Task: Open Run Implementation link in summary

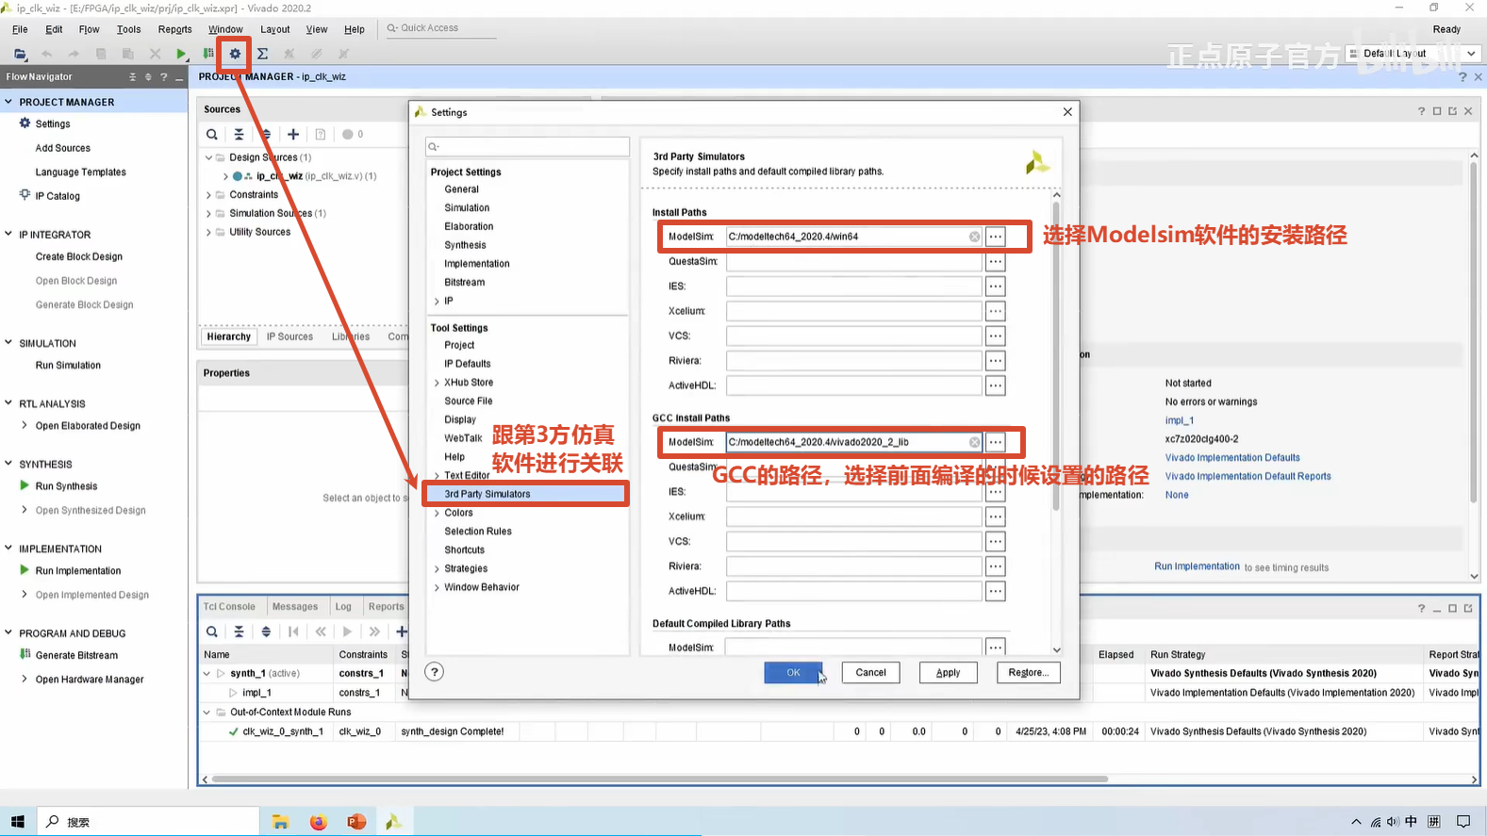Action: pyautogui.click(x=1197, y=566)
